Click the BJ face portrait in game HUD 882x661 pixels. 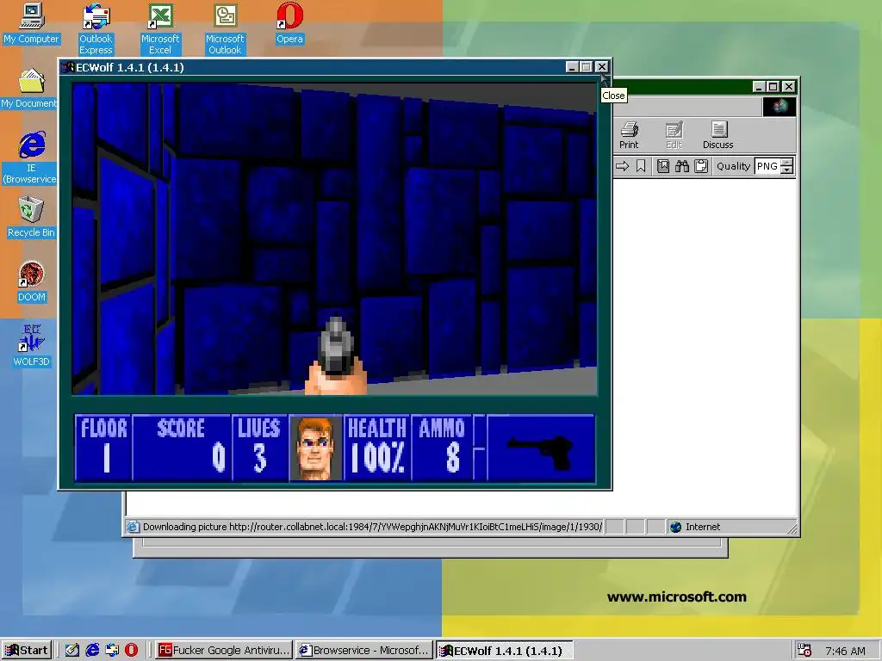click(315, 448)
